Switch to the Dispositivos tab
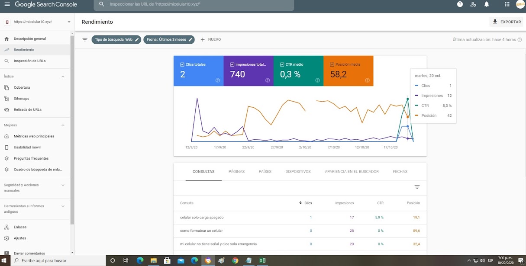 (x=298, y=172)
